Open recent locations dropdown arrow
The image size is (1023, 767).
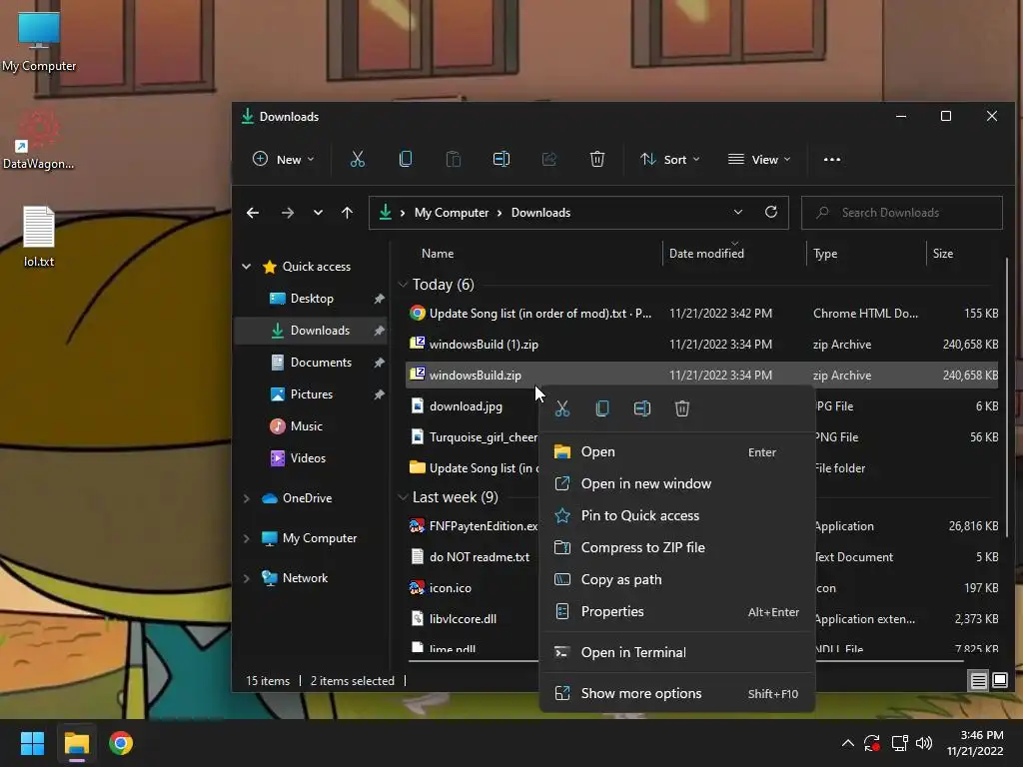(318, 213)
